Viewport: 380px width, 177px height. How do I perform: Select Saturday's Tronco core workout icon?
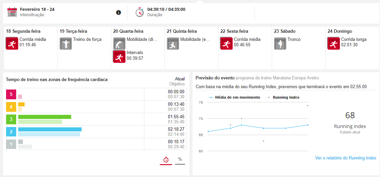[x=280, y=44]
